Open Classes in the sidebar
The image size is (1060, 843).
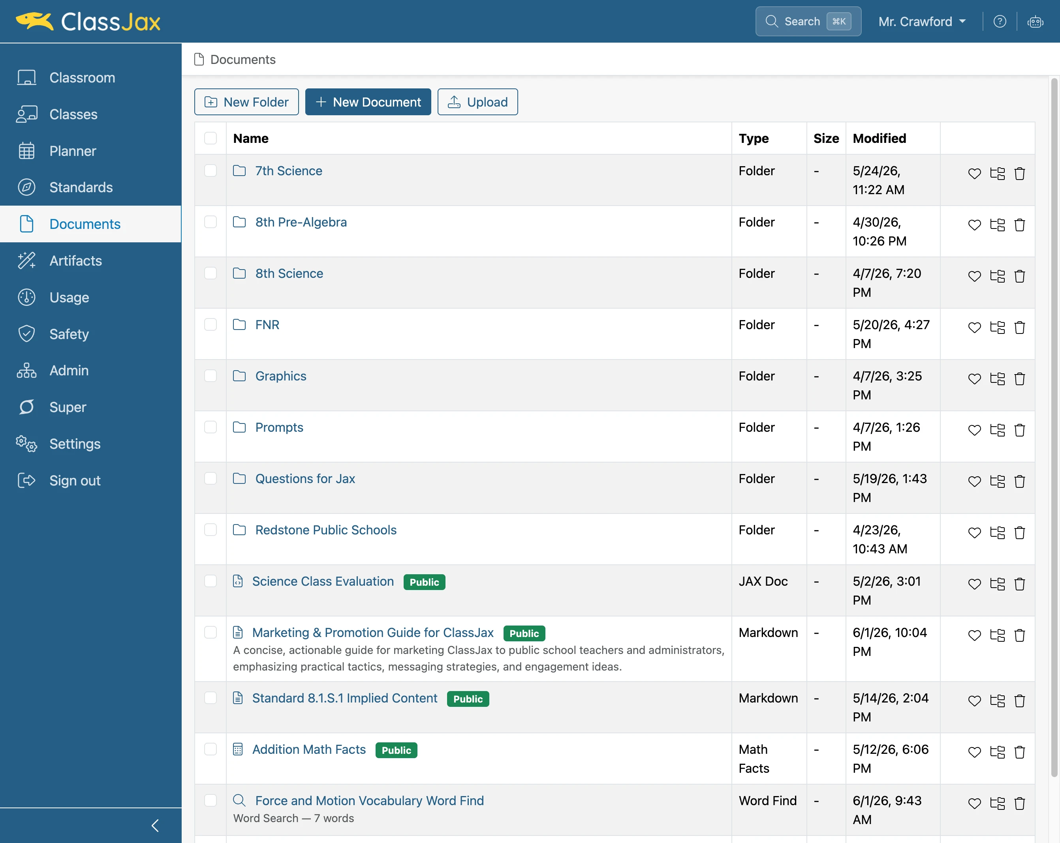(90, 114)
